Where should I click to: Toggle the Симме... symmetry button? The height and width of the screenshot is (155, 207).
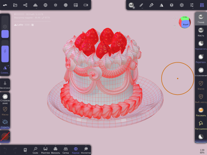tap(5, 69)
